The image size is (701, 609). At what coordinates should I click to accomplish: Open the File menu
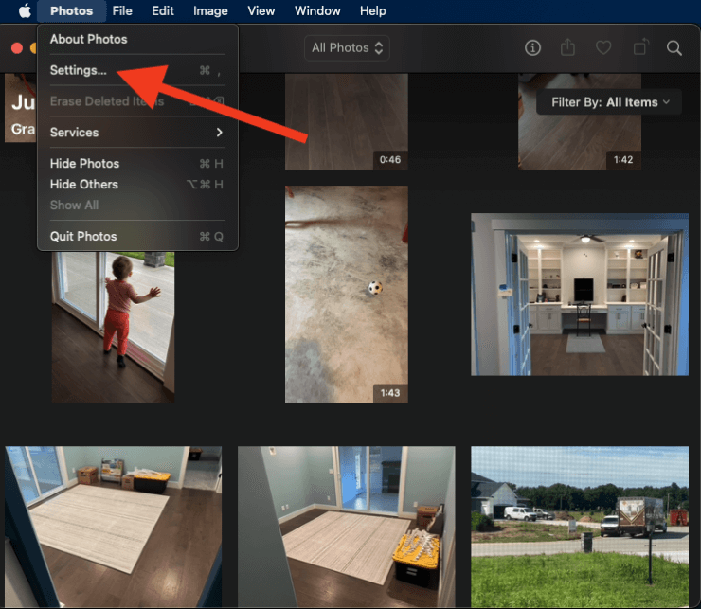coord(122,11)
